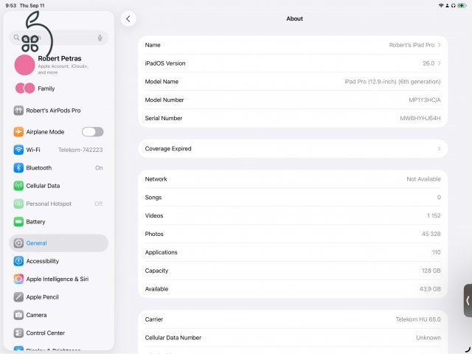Viewport: 472px width, 354px height.
Task: Tap Robert Petras profile avatar
Action: pos(24,65)
